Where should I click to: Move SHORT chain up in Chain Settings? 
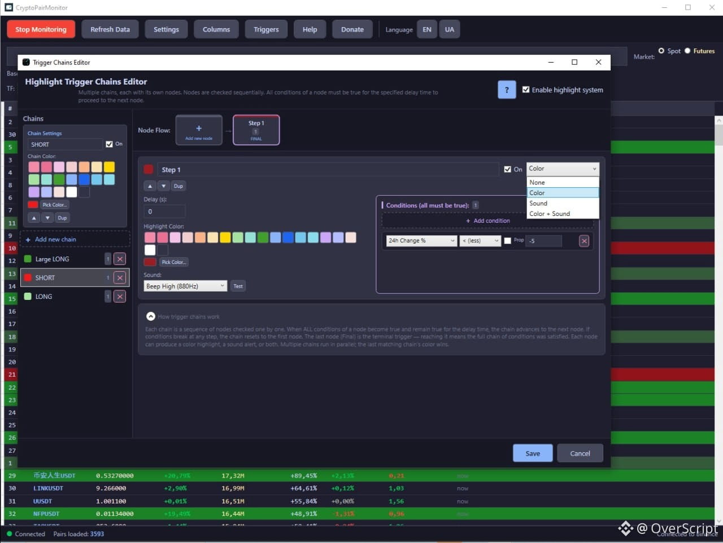(x=34, y=218)
